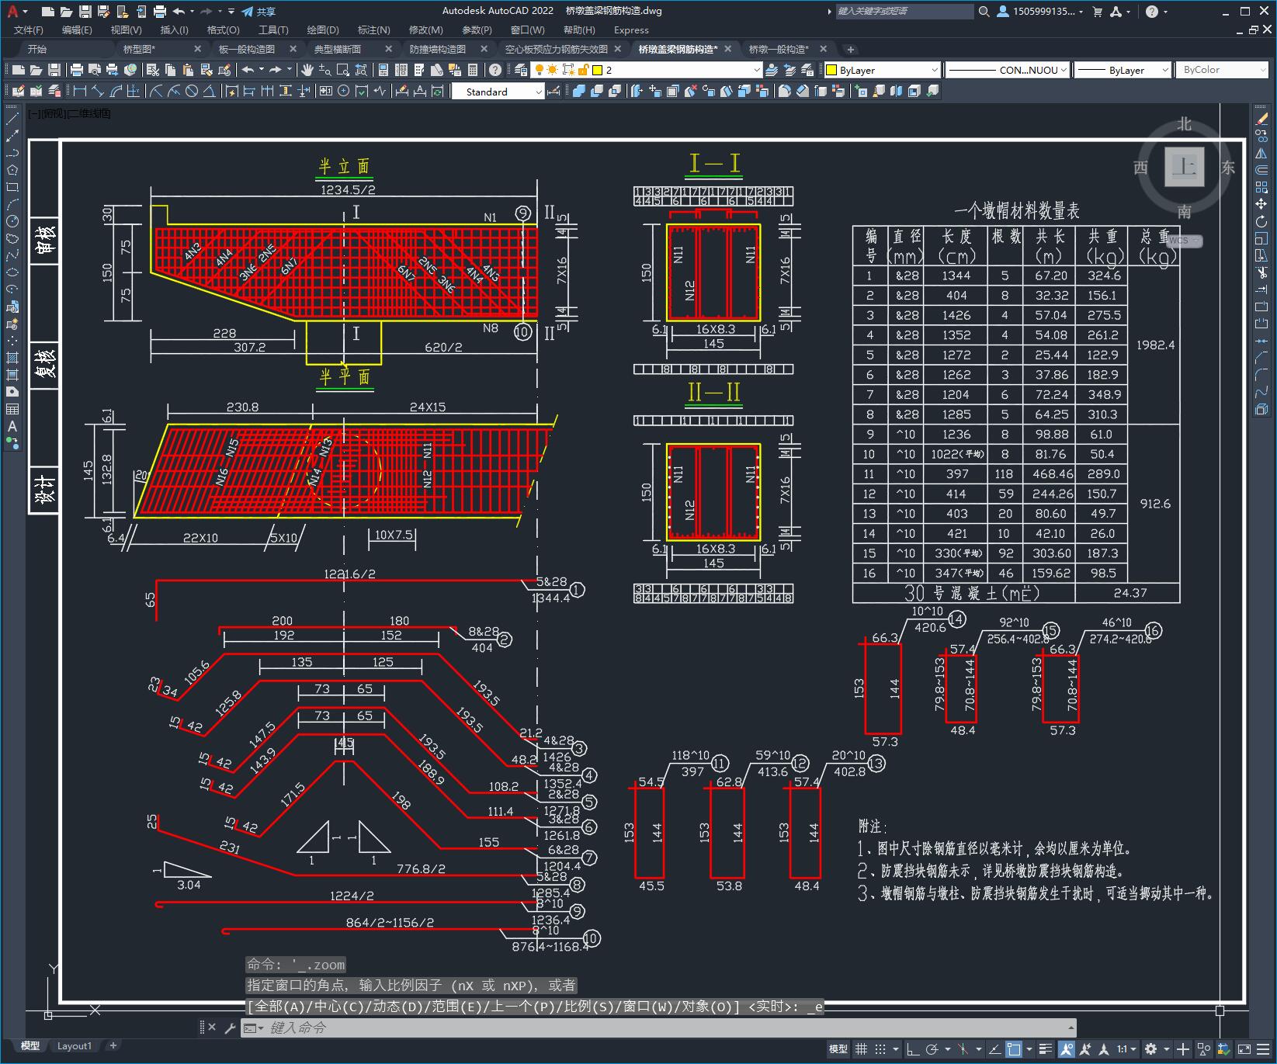Screen dimensions: 1277x1064
Task: Toggle object snap tracking in status bar
Action: tap(996, 1049)
